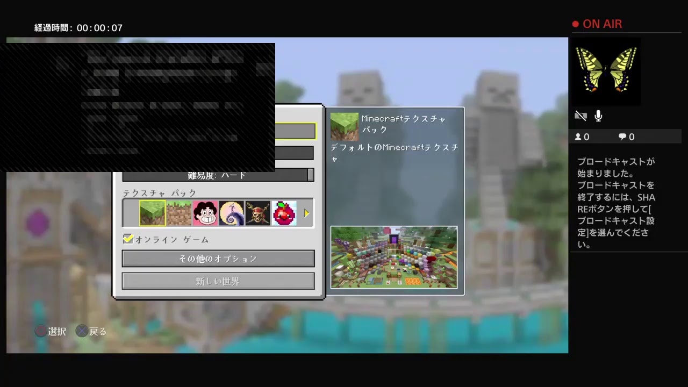Choose the pirate skull texture pack

tap(258, 213)
